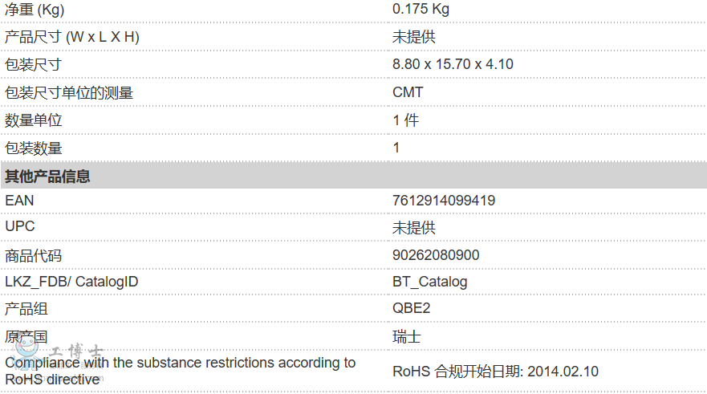Viewport: 707px width, 394px height.
Task: Click the LKZ_FDB/ CatalogID label
Action: (x=71, y=282)
